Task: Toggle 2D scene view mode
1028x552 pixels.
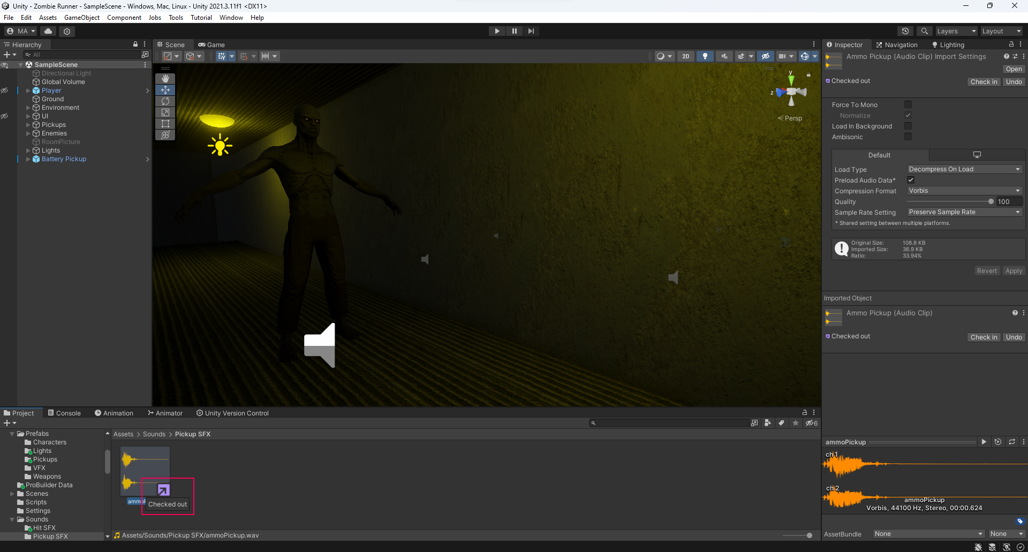Action: pyautogui.click(x=685, y=56)
